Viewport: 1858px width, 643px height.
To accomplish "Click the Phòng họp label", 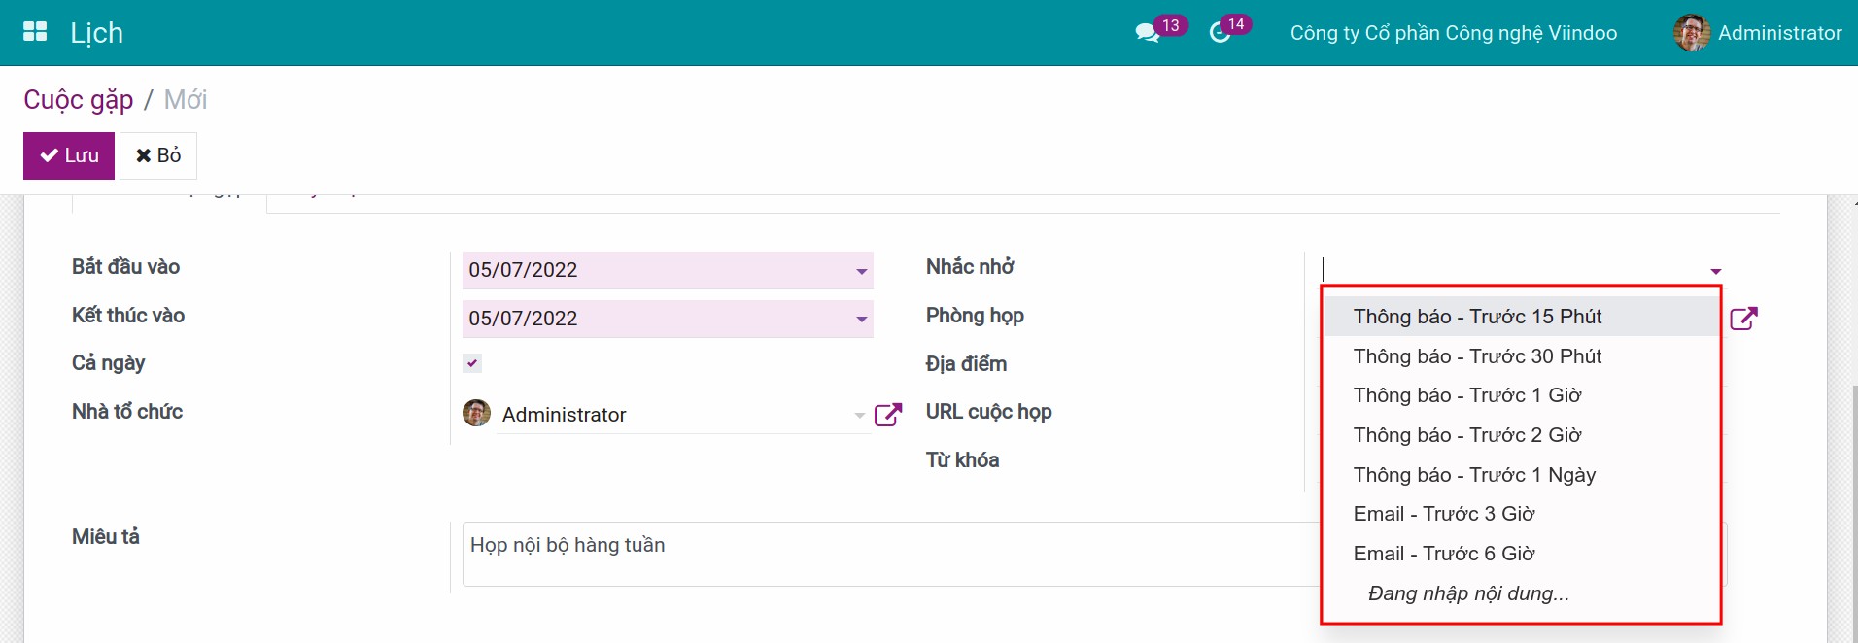I will coord(975,316).
